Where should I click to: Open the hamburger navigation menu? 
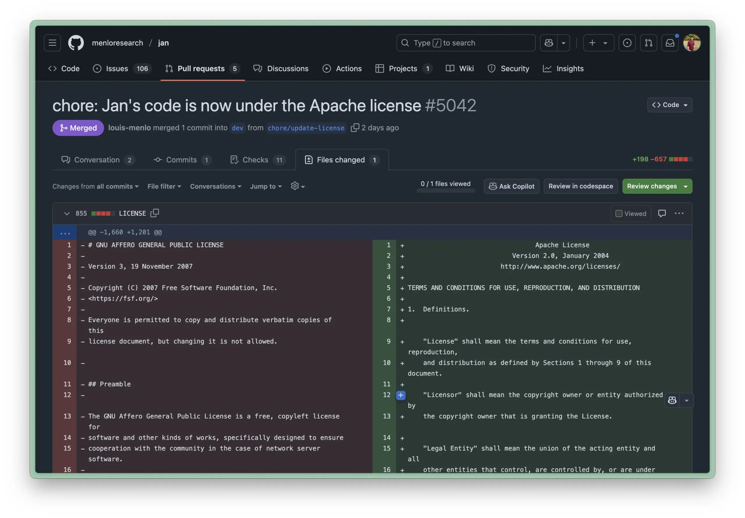[52, 42]
